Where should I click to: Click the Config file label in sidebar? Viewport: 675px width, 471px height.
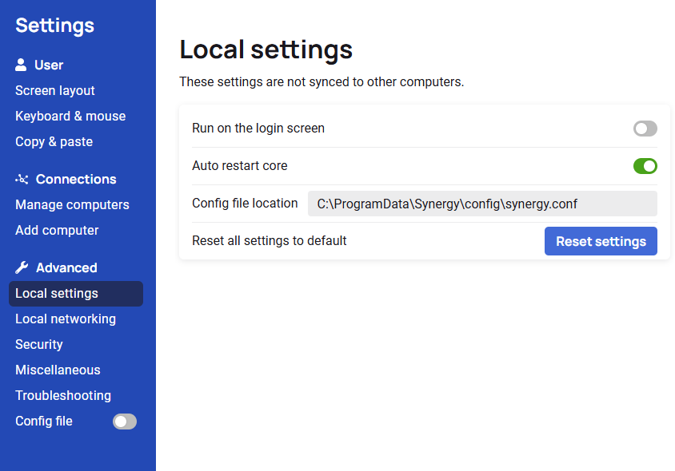[x=44, y=421]
